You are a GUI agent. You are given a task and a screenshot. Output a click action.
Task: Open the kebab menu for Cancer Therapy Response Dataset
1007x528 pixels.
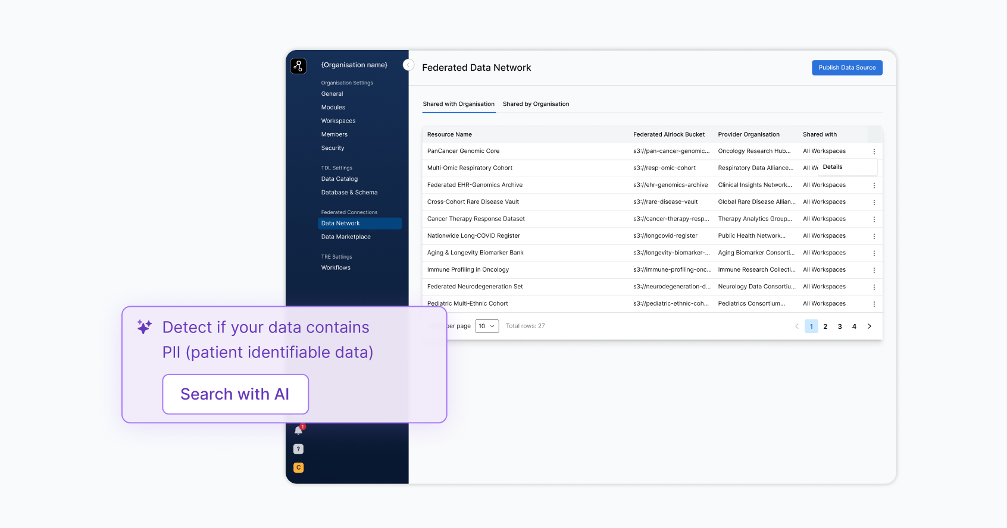click(x=874, y=219)
